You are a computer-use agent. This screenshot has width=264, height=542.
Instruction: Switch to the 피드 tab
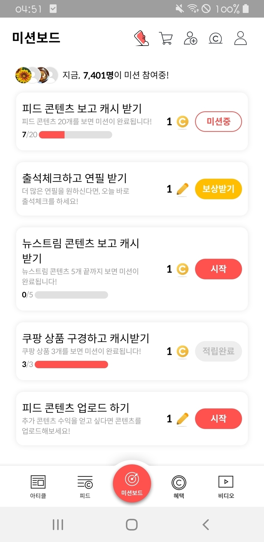tap(85, 486)
